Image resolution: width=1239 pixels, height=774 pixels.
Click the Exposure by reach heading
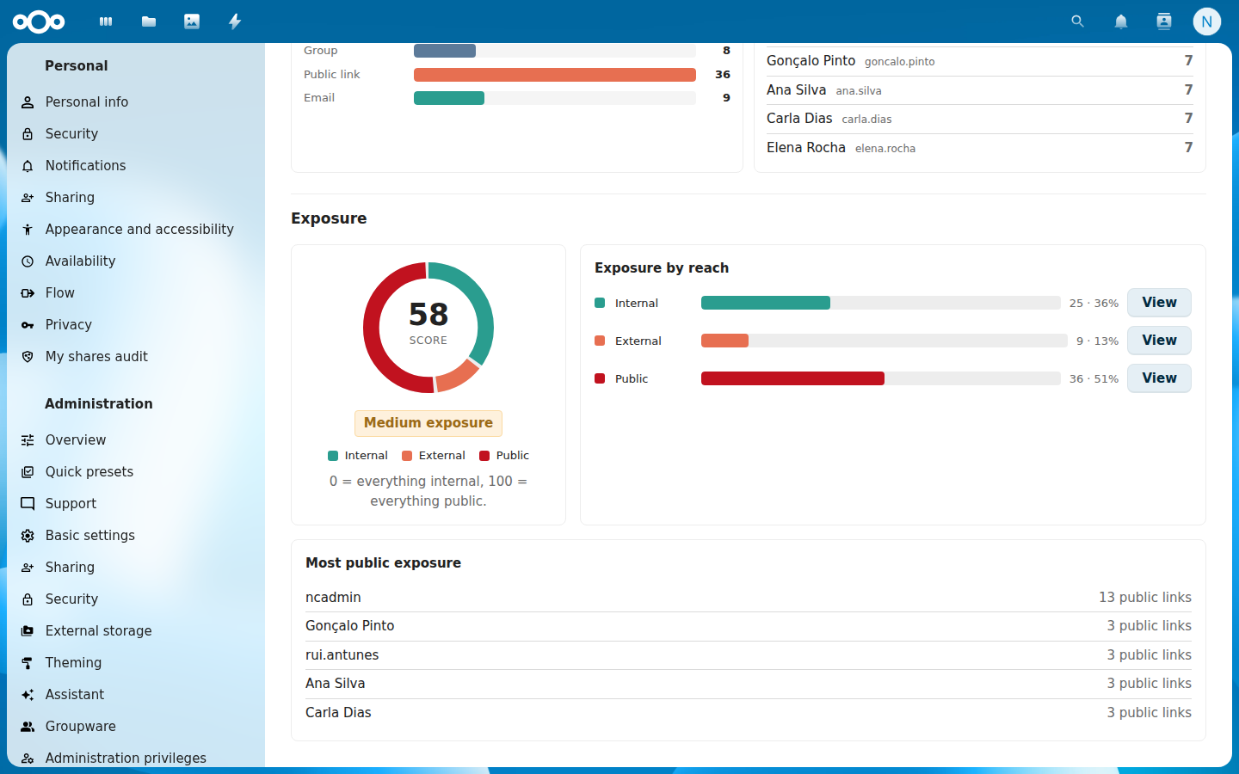pyautogui.click(x=662, y=268)
